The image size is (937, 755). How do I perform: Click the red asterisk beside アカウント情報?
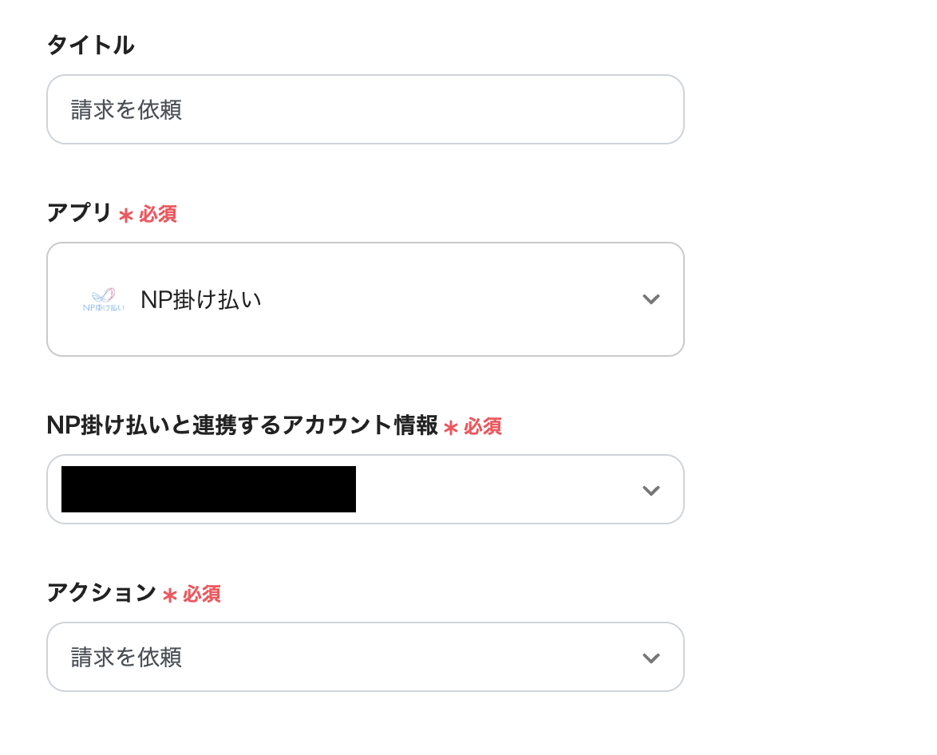451,428
